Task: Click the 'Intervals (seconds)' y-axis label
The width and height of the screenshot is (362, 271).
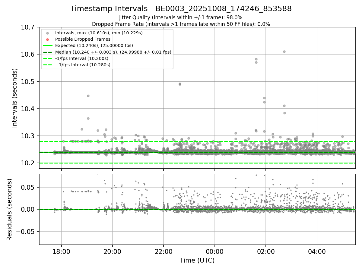Action: click(15, 98)
